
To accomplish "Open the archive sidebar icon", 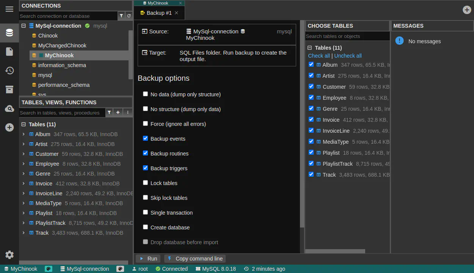I will coord(9,89).
